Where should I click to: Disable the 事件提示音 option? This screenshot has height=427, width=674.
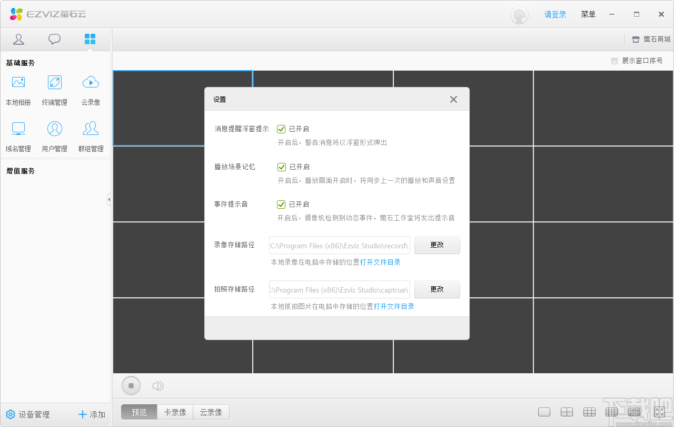point(281,204)
